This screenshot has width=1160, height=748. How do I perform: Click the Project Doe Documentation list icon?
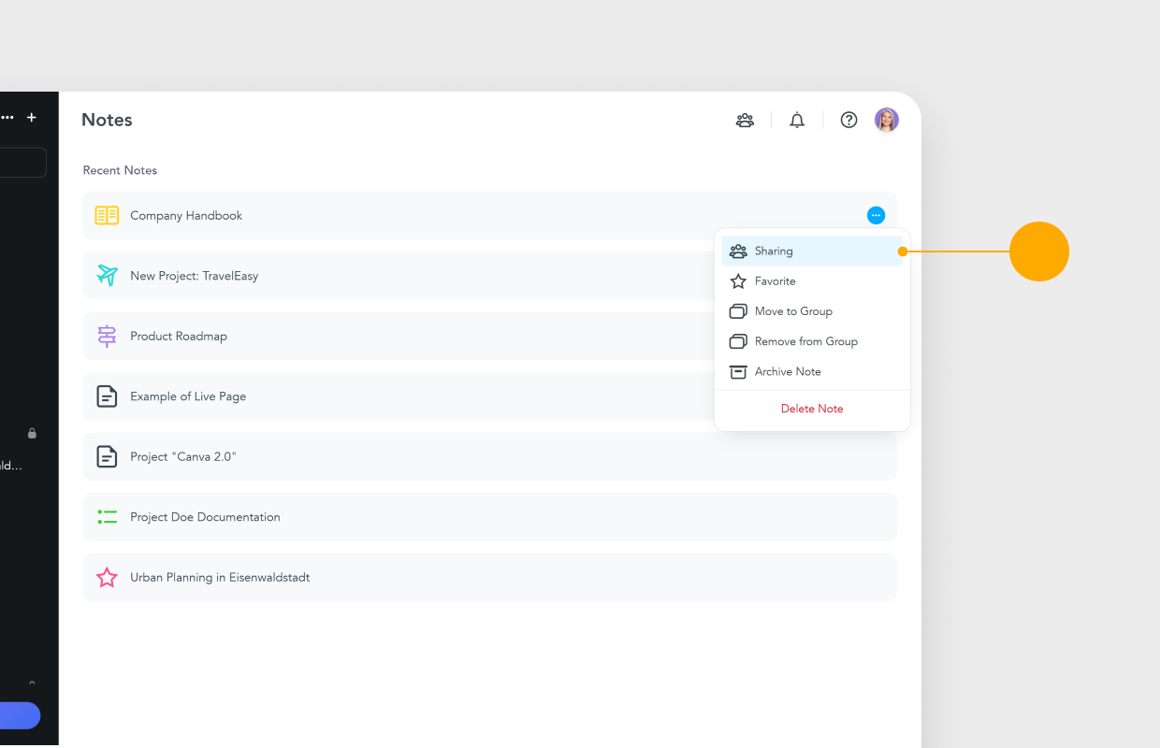[x=107, y=517]
